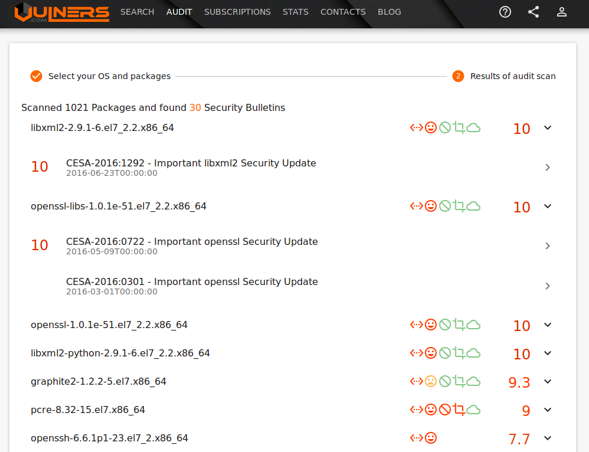Click the prohibition icon next to pcre-8.32

444,409
